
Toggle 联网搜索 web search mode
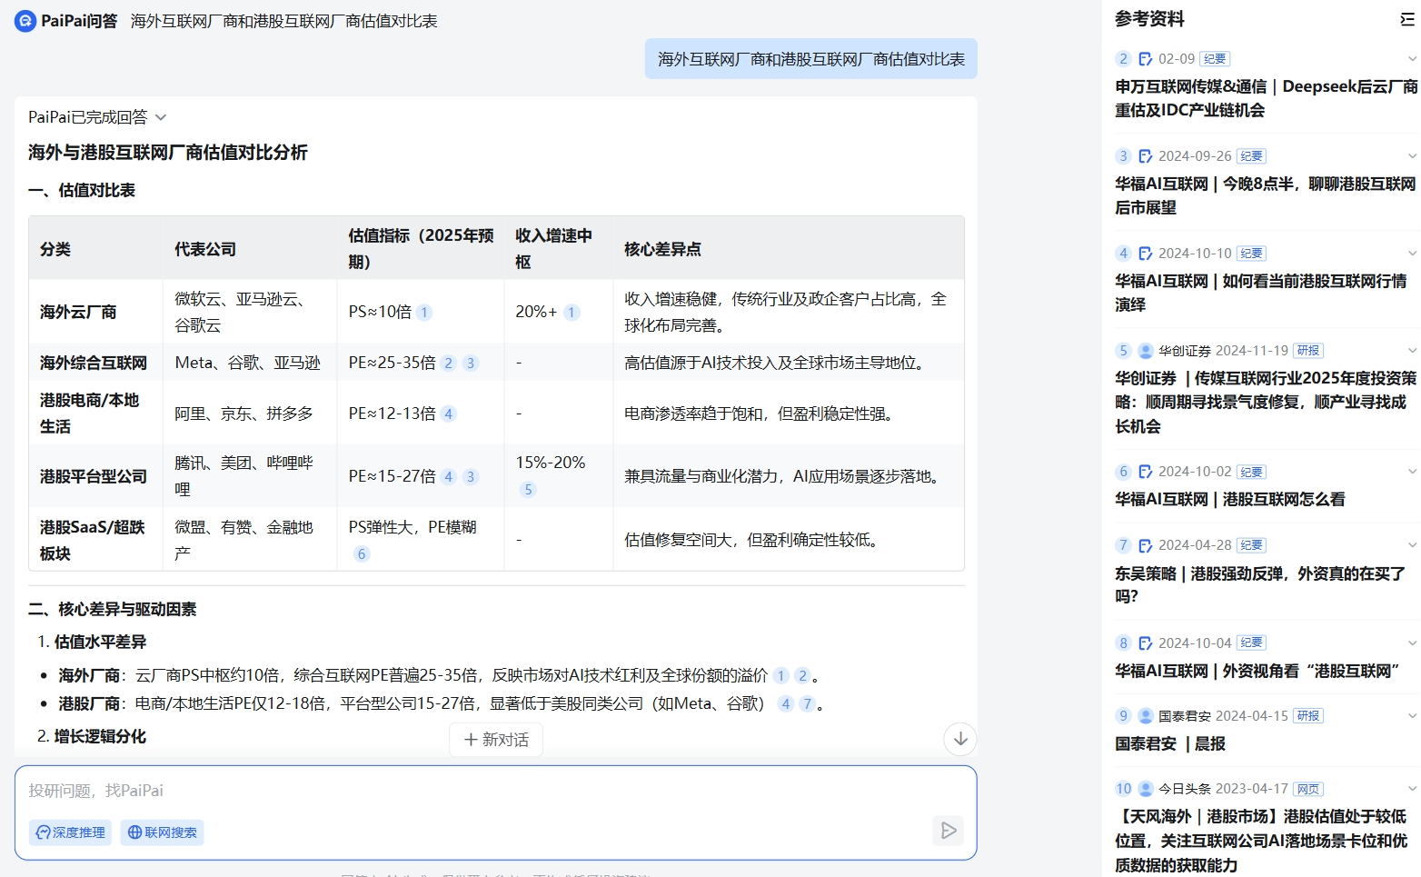(x=162, y=832)
